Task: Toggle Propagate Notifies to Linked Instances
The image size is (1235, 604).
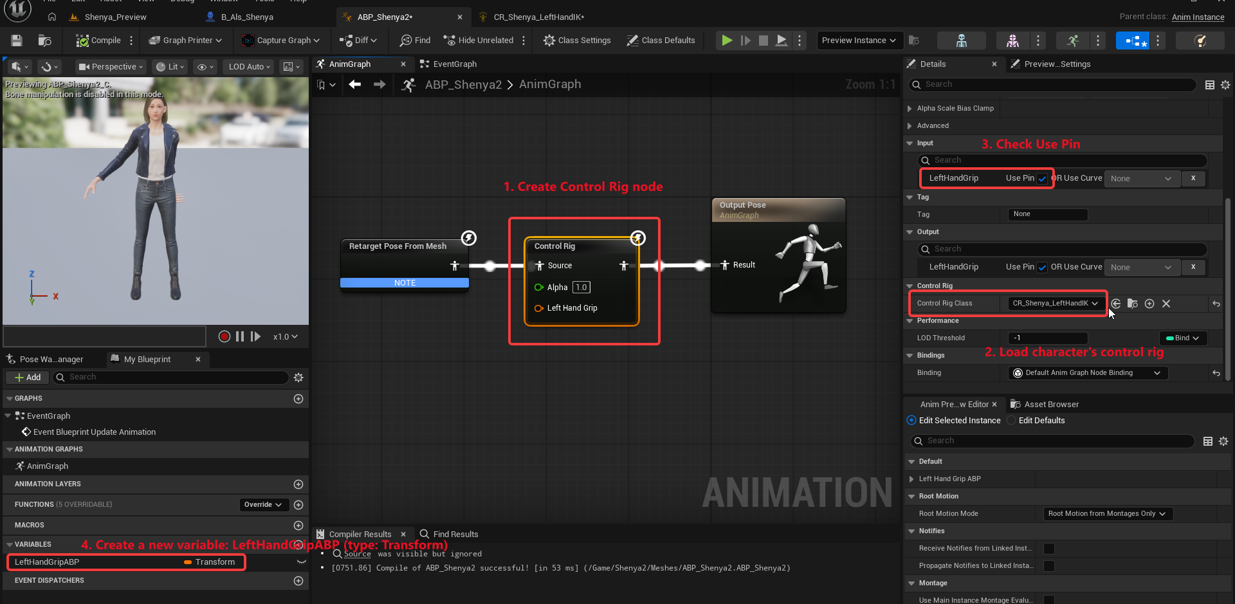Action: (1049, 566)
